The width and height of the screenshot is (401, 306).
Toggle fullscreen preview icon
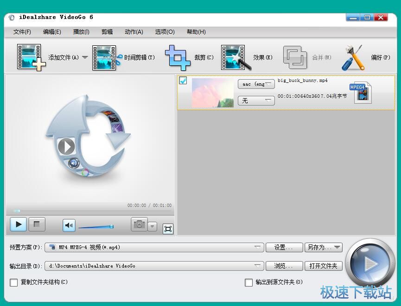(x=168, y=229)
